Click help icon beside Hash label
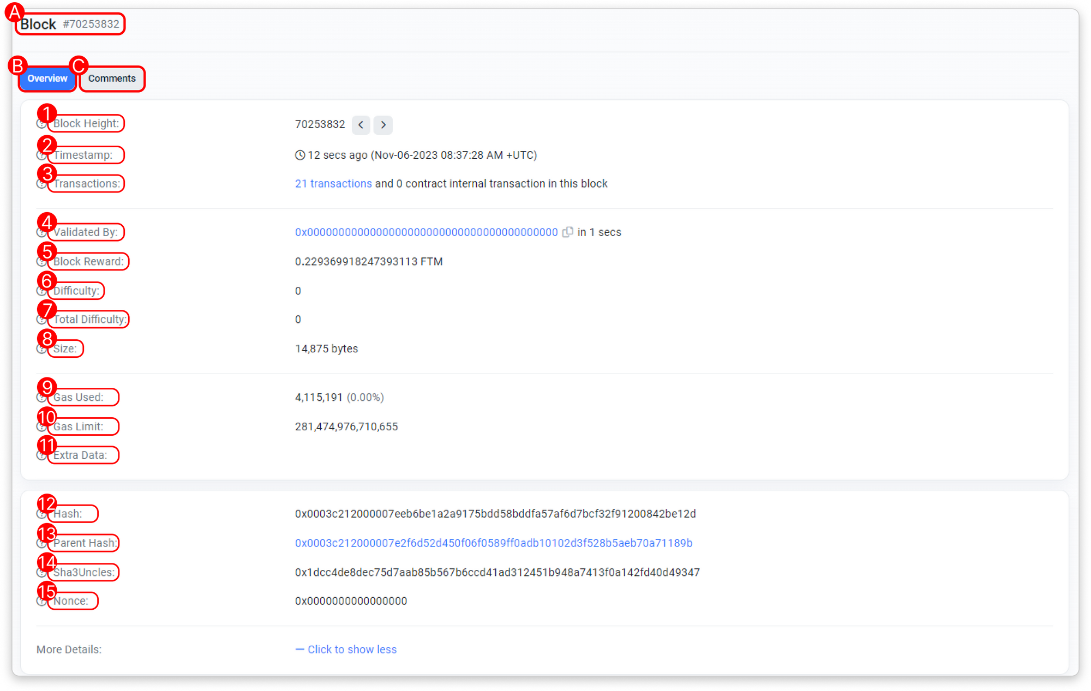 pos(41,514)
